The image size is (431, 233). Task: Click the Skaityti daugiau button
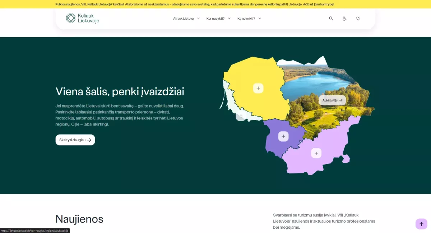(75, 140)
